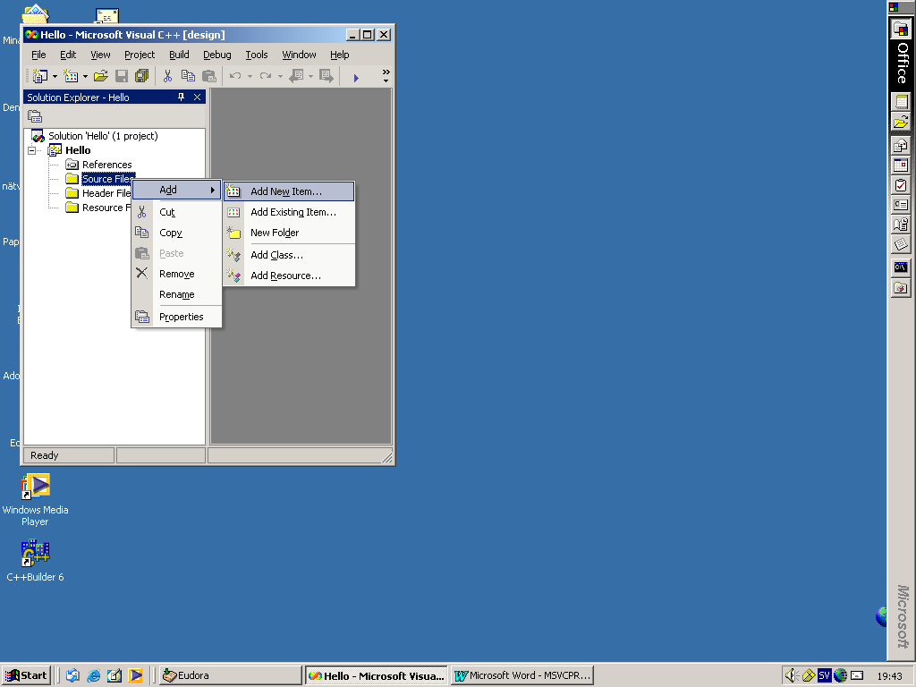Click the Copy toolbar icon

188,76
